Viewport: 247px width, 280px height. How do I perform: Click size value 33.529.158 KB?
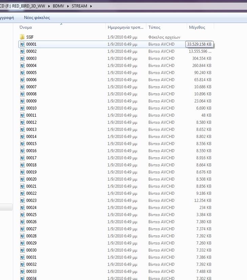[x=199, y=44]
